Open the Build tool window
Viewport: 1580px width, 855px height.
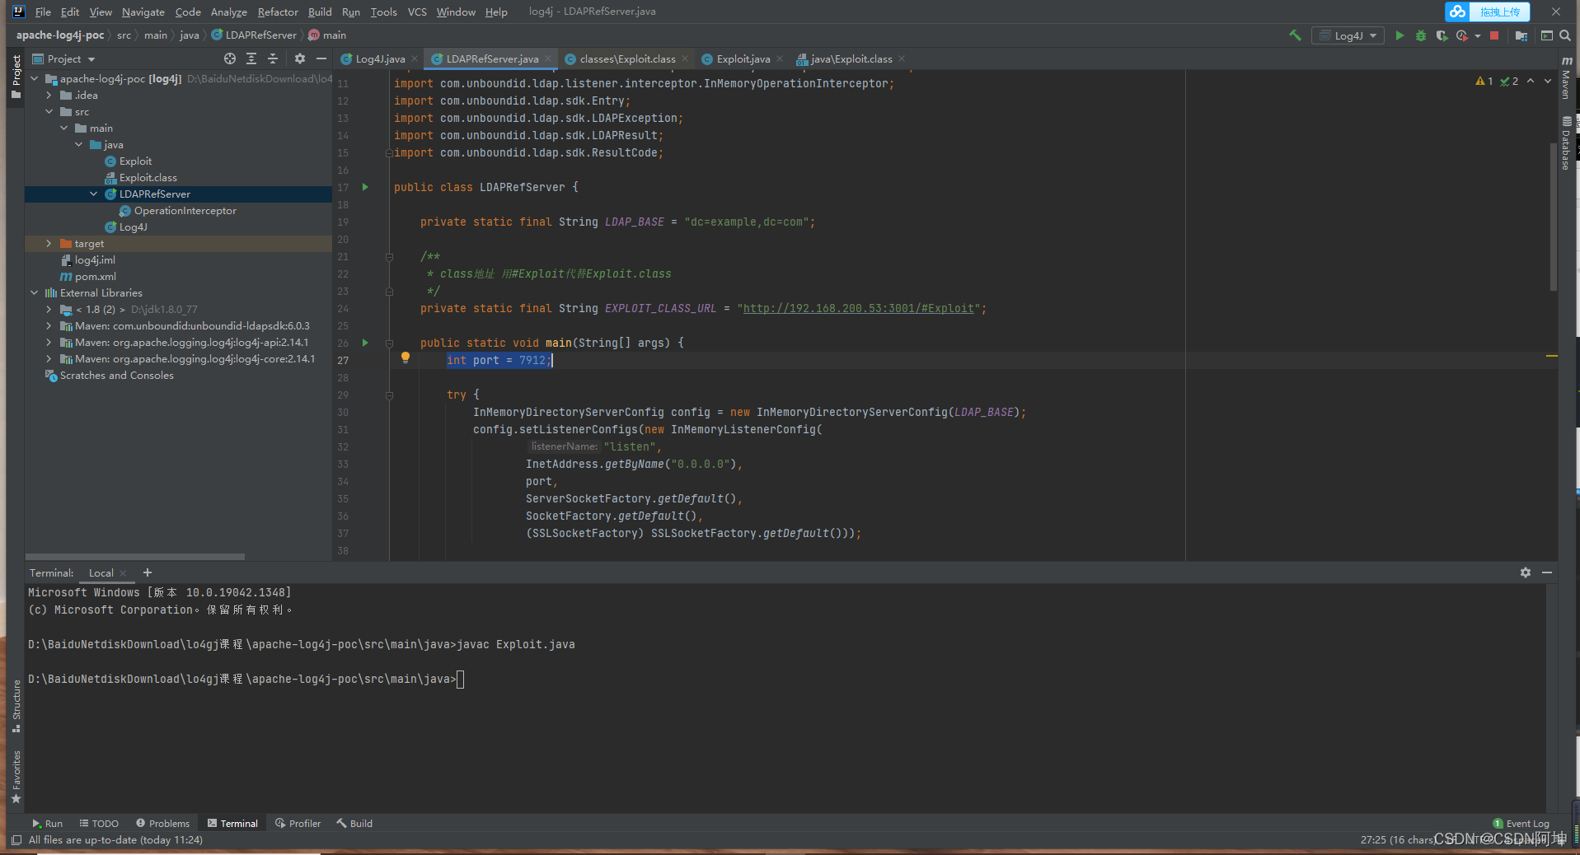point(354,824)
